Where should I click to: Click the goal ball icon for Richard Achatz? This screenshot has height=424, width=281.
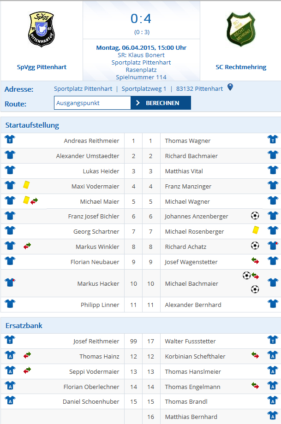point(255,246)
